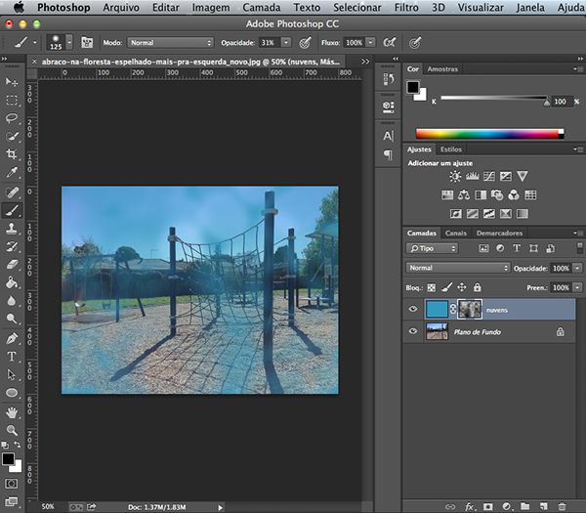Screen dimensions: 586x513
Task: Select the Eyedropper tool
Action: click(x=12, y=172)
